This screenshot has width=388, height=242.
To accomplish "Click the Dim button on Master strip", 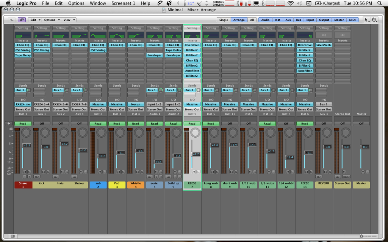I will point(368,172).
